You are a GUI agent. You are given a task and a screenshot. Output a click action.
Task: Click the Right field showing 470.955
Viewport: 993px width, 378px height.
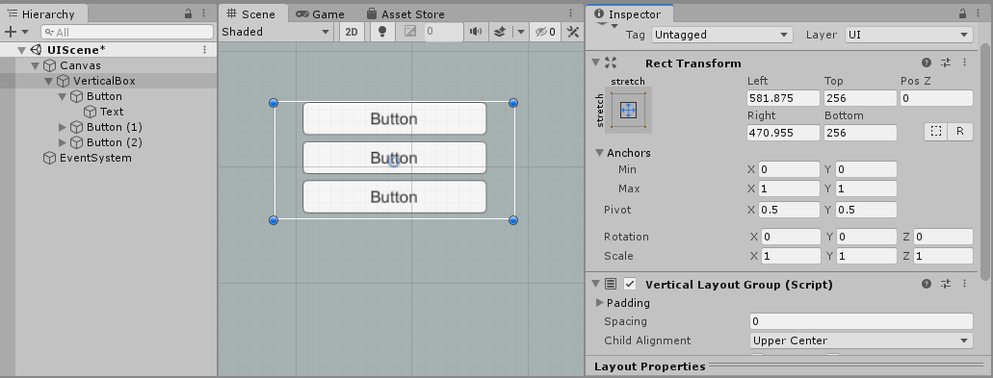(x=784, y=133)
